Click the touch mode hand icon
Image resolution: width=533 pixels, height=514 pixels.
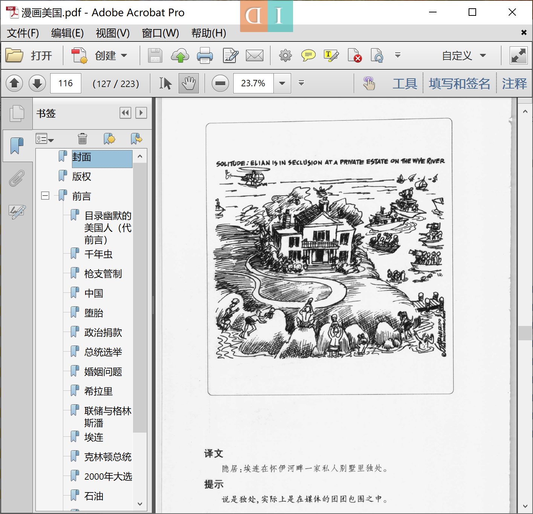tap(369, 83)
